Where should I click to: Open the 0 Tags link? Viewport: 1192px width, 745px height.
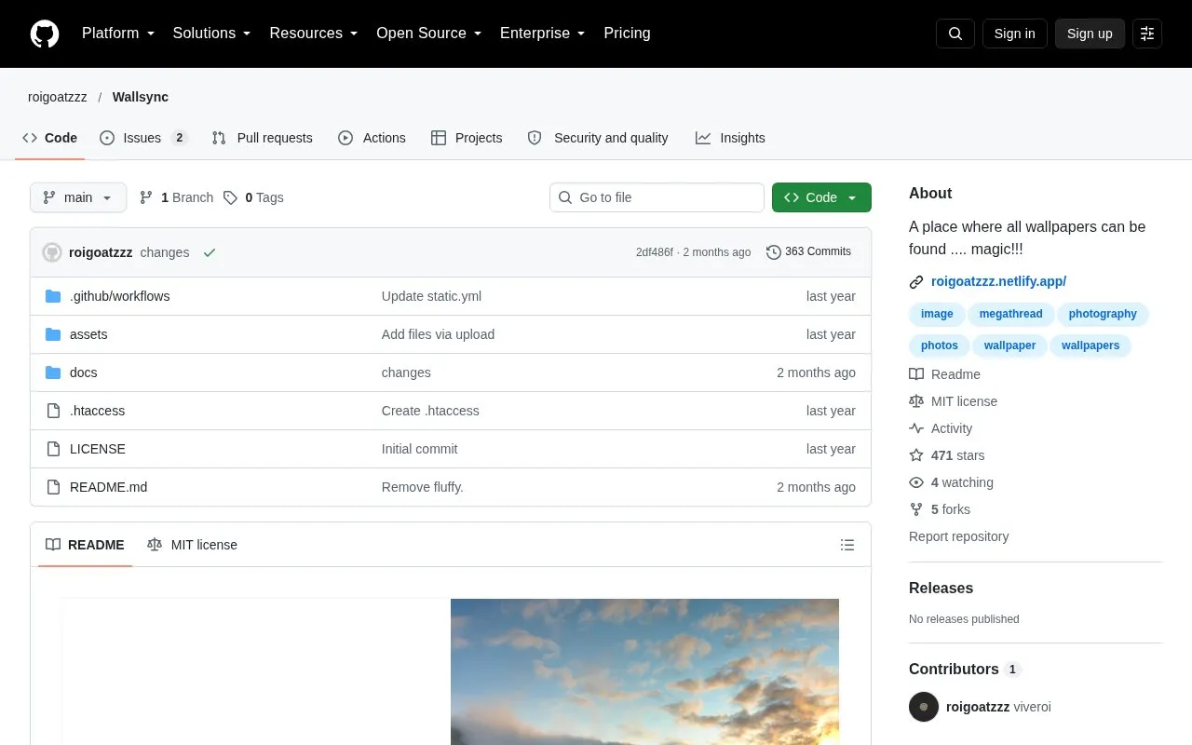(x=253, y=197)
